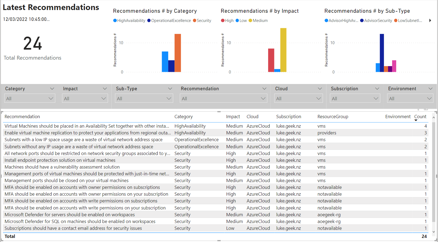Viewport: 438px width, 242px height.
Task: Collapse the Subscription slicer header chevron
Action: [x=377, y=89]
